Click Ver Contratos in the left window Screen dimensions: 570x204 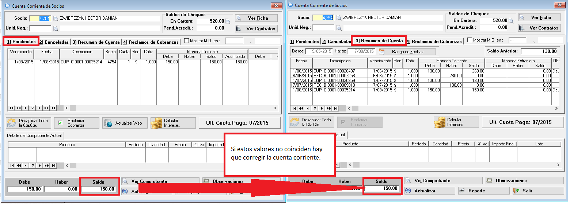tap(256, 28)
